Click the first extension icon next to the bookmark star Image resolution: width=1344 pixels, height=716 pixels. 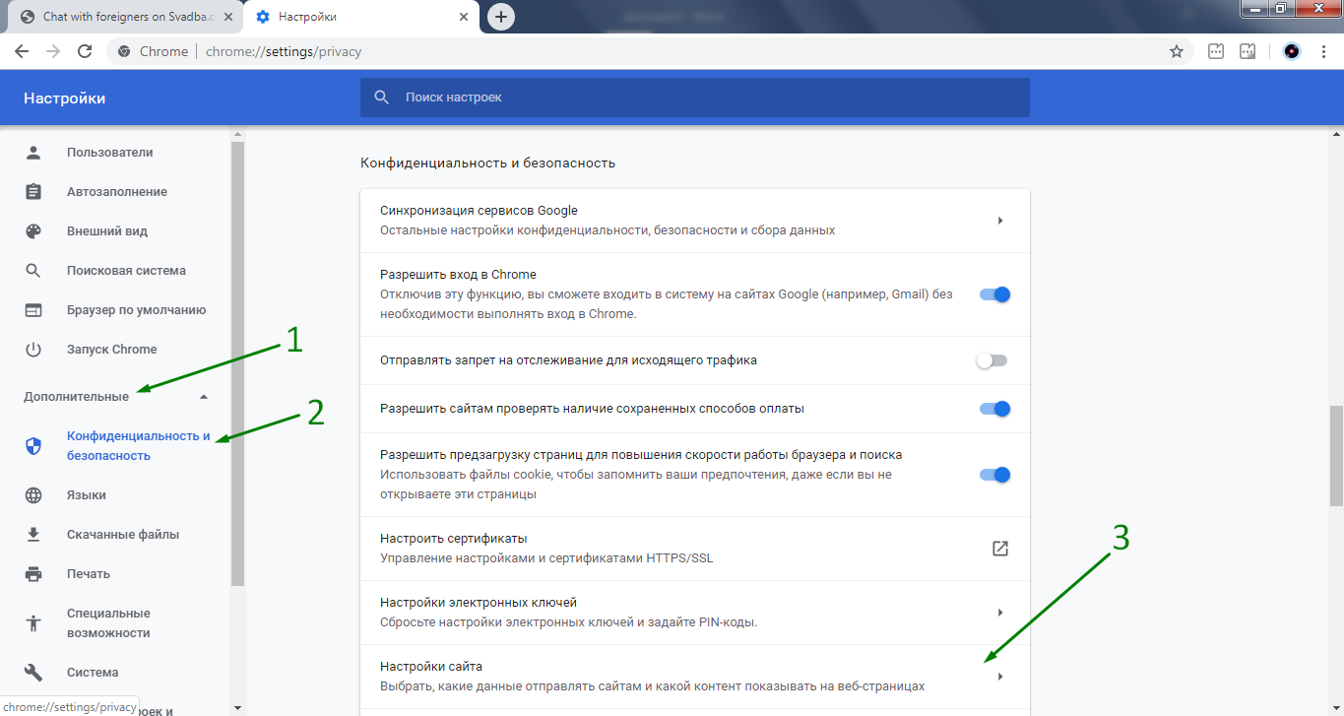[1216, 51]
